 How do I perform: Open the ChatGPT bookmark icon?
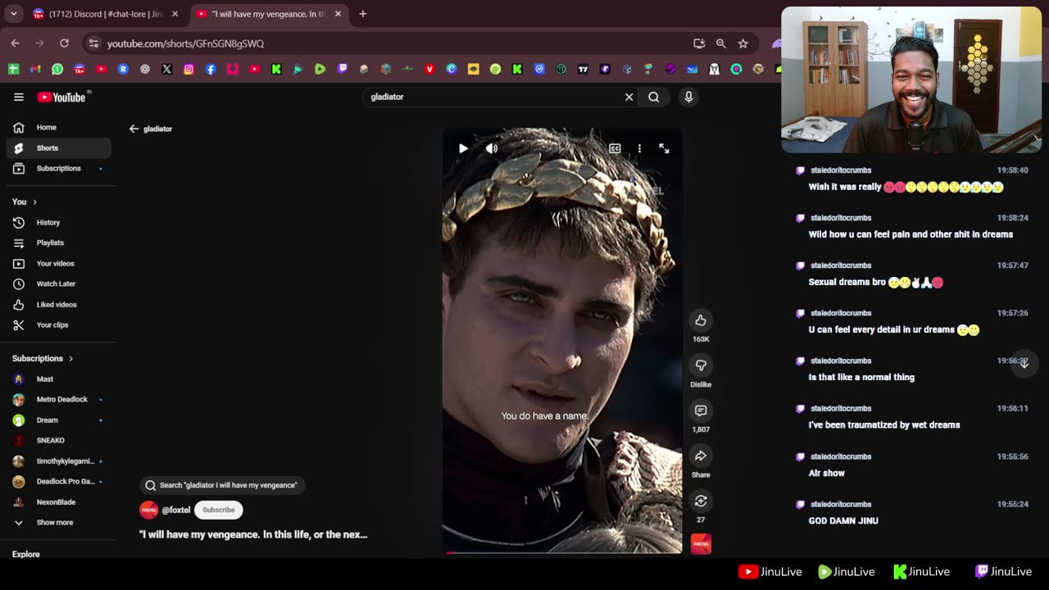[145, 70]
